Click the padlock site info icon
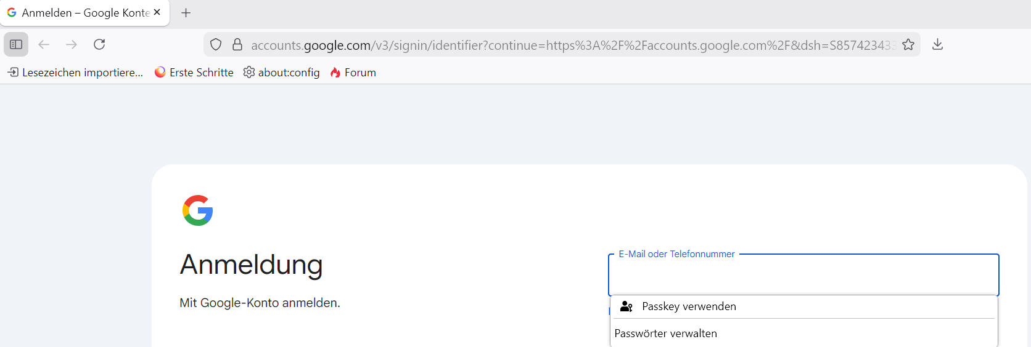The width and height of the screenshot is (1031, 347). pyautogui.click(x=237, y=44)
